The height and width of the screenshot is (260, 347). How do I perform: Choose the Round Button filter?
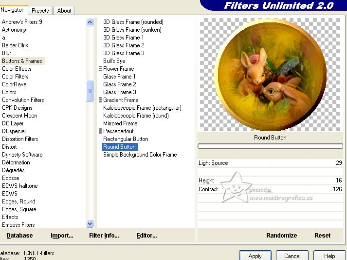tap(120, 147)
